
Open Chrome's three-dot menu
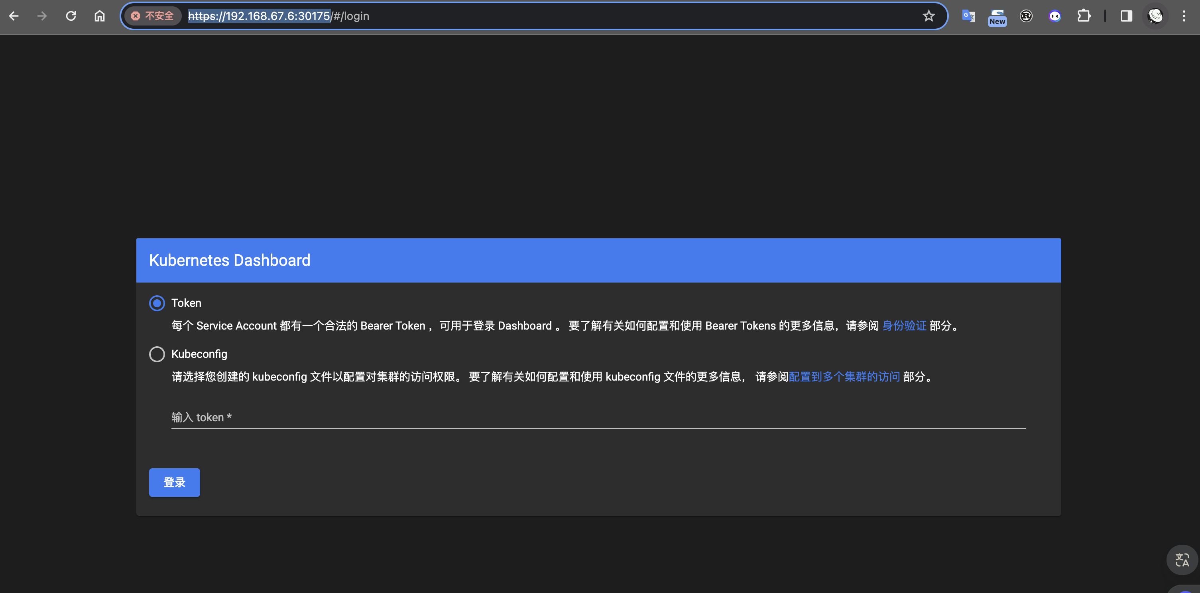click(x=1184, y=16)
